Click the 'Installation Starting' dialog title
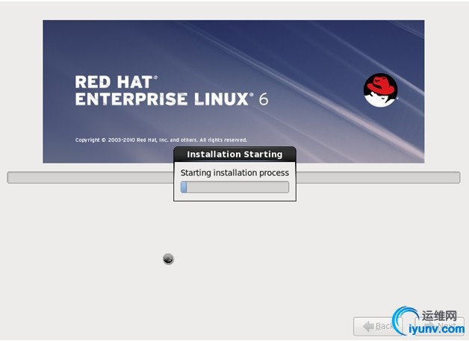Image resolution: width=469 pixels, height=341 pixels. coord(234,154)
